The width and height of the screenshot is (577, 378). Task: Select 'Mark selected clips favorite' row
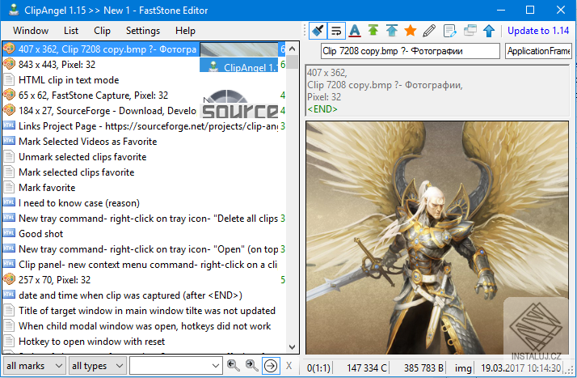click(x=144, y=172)
